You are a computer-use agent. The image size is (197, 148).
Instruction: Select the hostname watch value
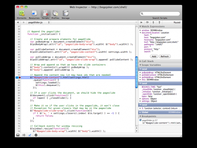click(x=163, y=40)
